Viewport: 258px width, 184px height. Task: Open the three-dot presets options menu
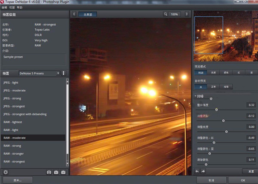coord(64,73)
